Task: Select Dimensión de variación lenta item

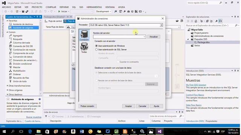Action: pyautogui.click(x=24, y=60)
